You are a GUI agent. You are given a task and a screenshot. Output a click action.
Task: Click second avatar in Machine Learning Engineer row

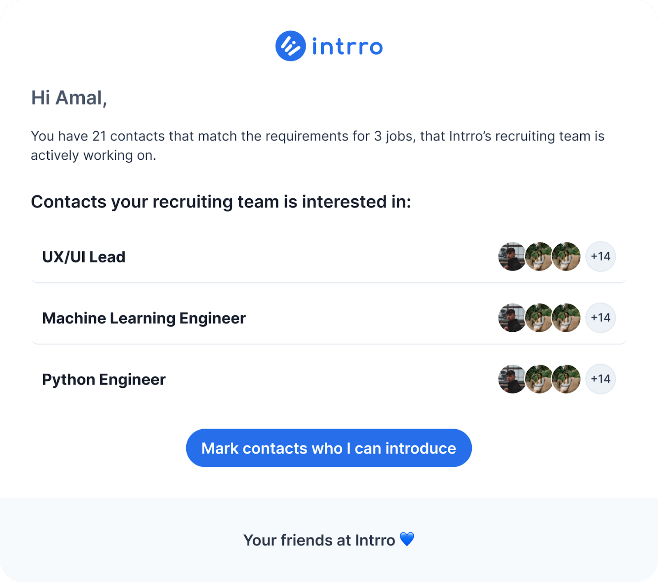point(538,318)
